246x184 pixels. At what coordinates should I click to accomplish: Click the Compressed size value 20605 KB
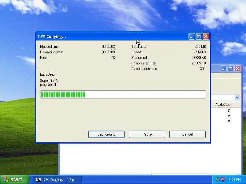point(199,63)
